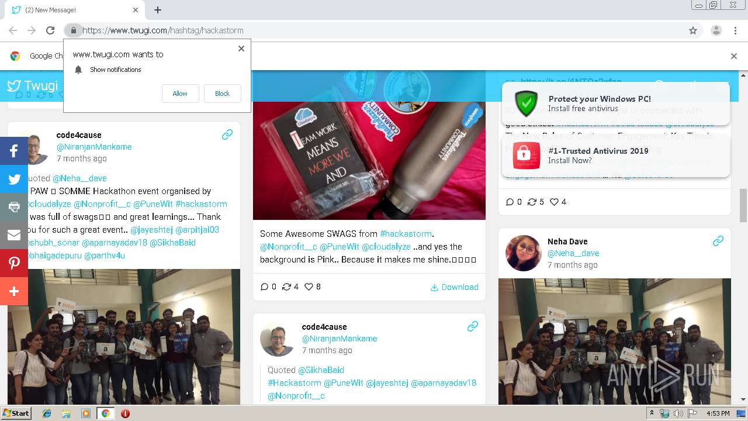Click the Pinterest share sidebar icon
Image resolution: width=748 pixels, height=421 pixels.
tap(14, 263)
